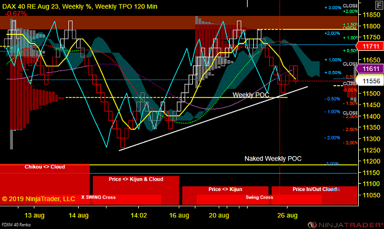Click the blue + 3.00% level label
The width and height of the screenshot is (384, 229).
pos(332,8)
